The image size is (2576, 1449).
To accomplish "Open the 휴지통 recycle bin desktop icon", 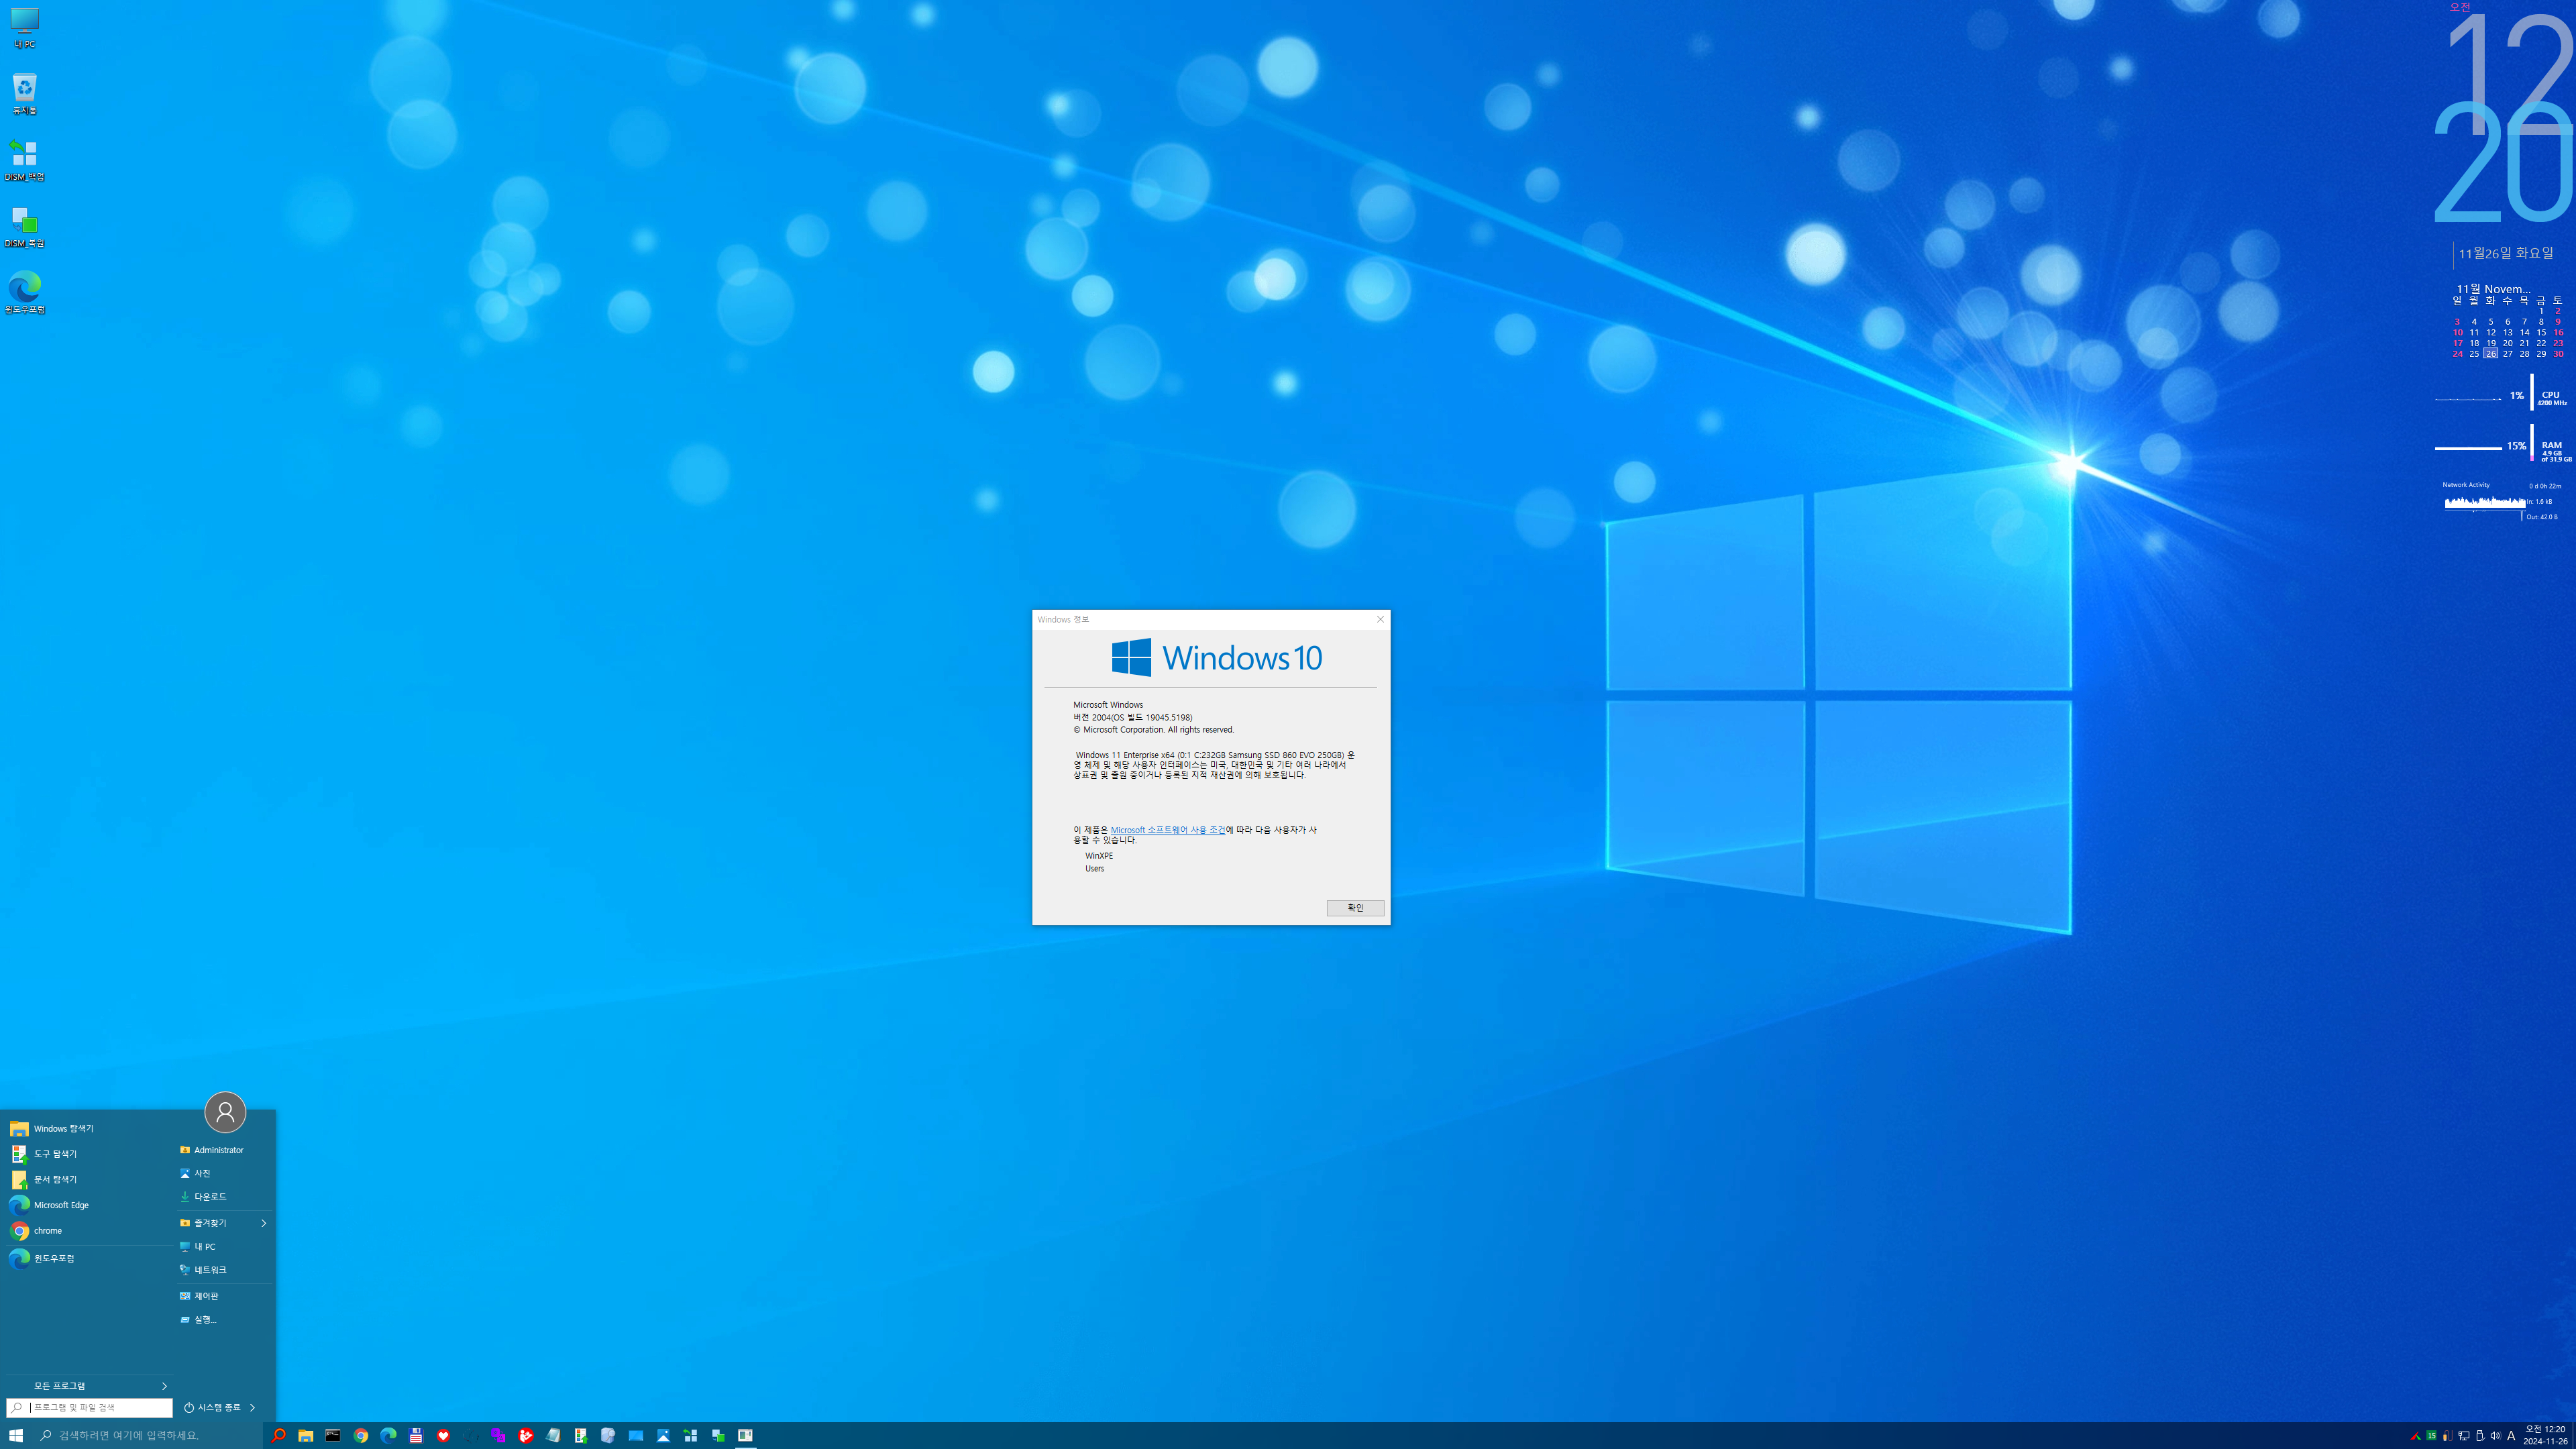I will point(25,94).
